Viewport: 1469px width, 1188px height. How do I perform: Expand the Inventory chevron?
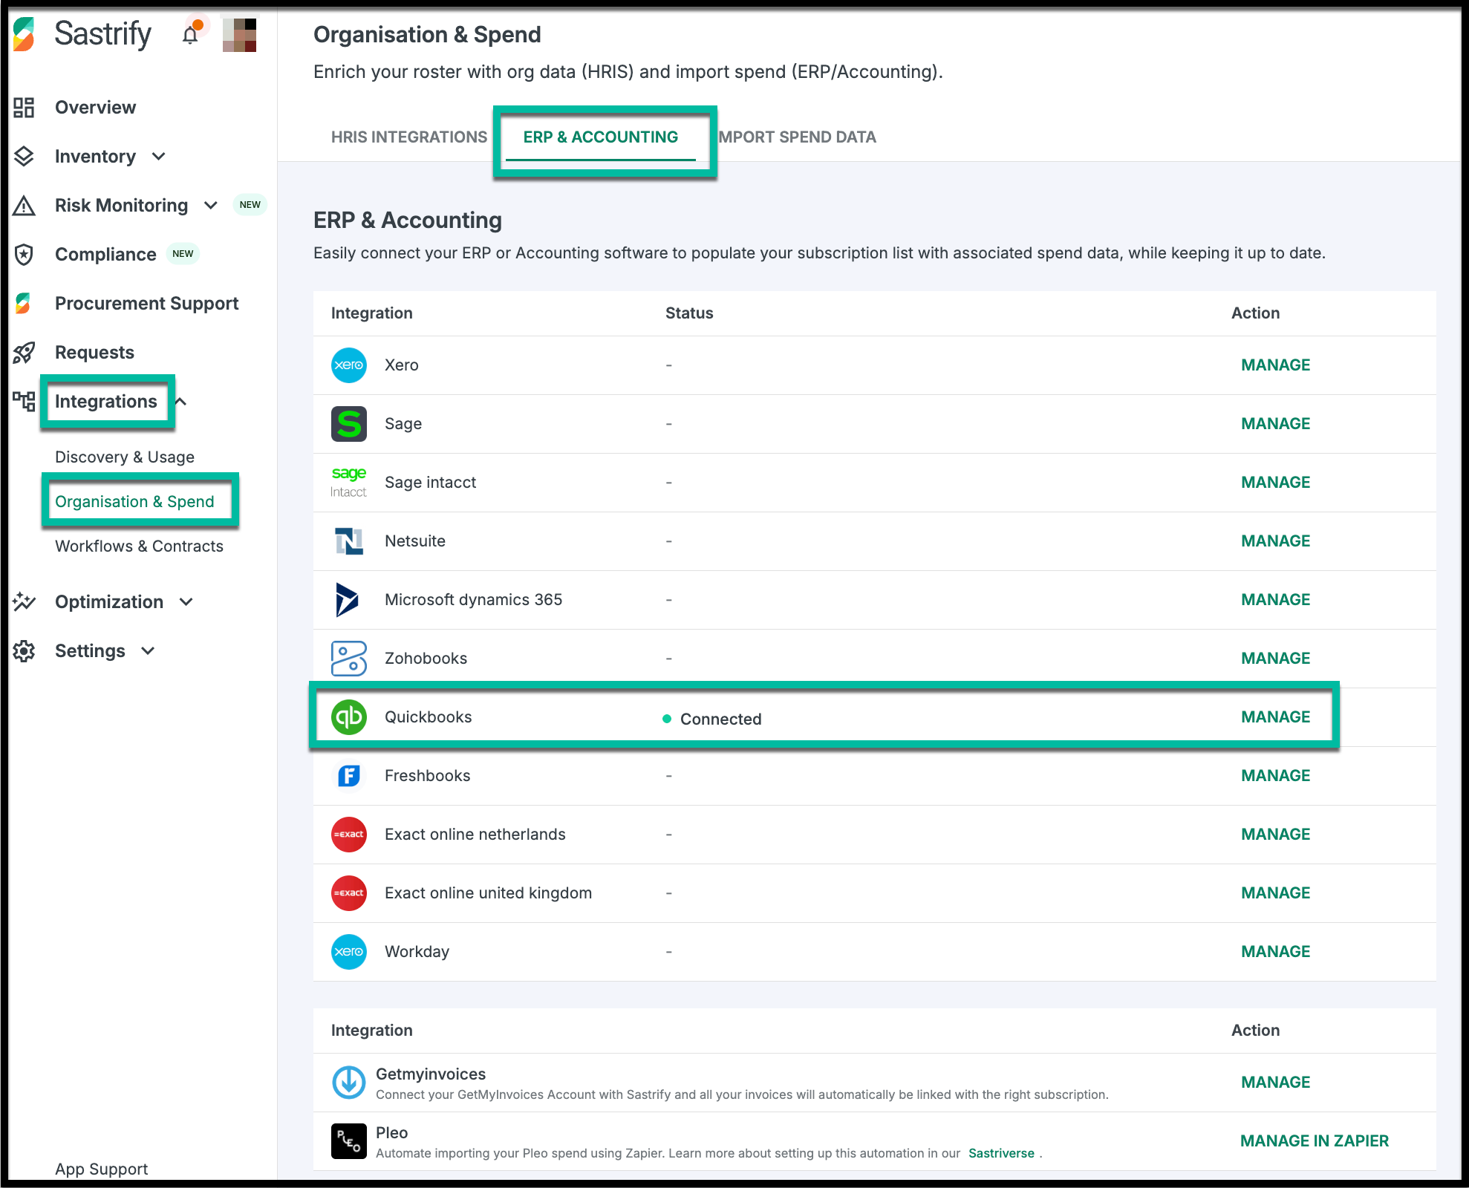158,157
